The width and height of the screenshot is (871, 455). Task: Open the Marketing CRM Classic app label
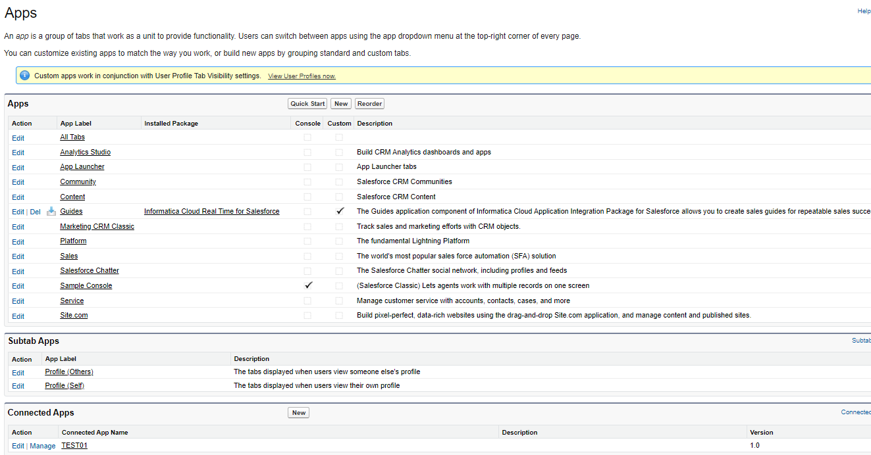tap(97, 226)
